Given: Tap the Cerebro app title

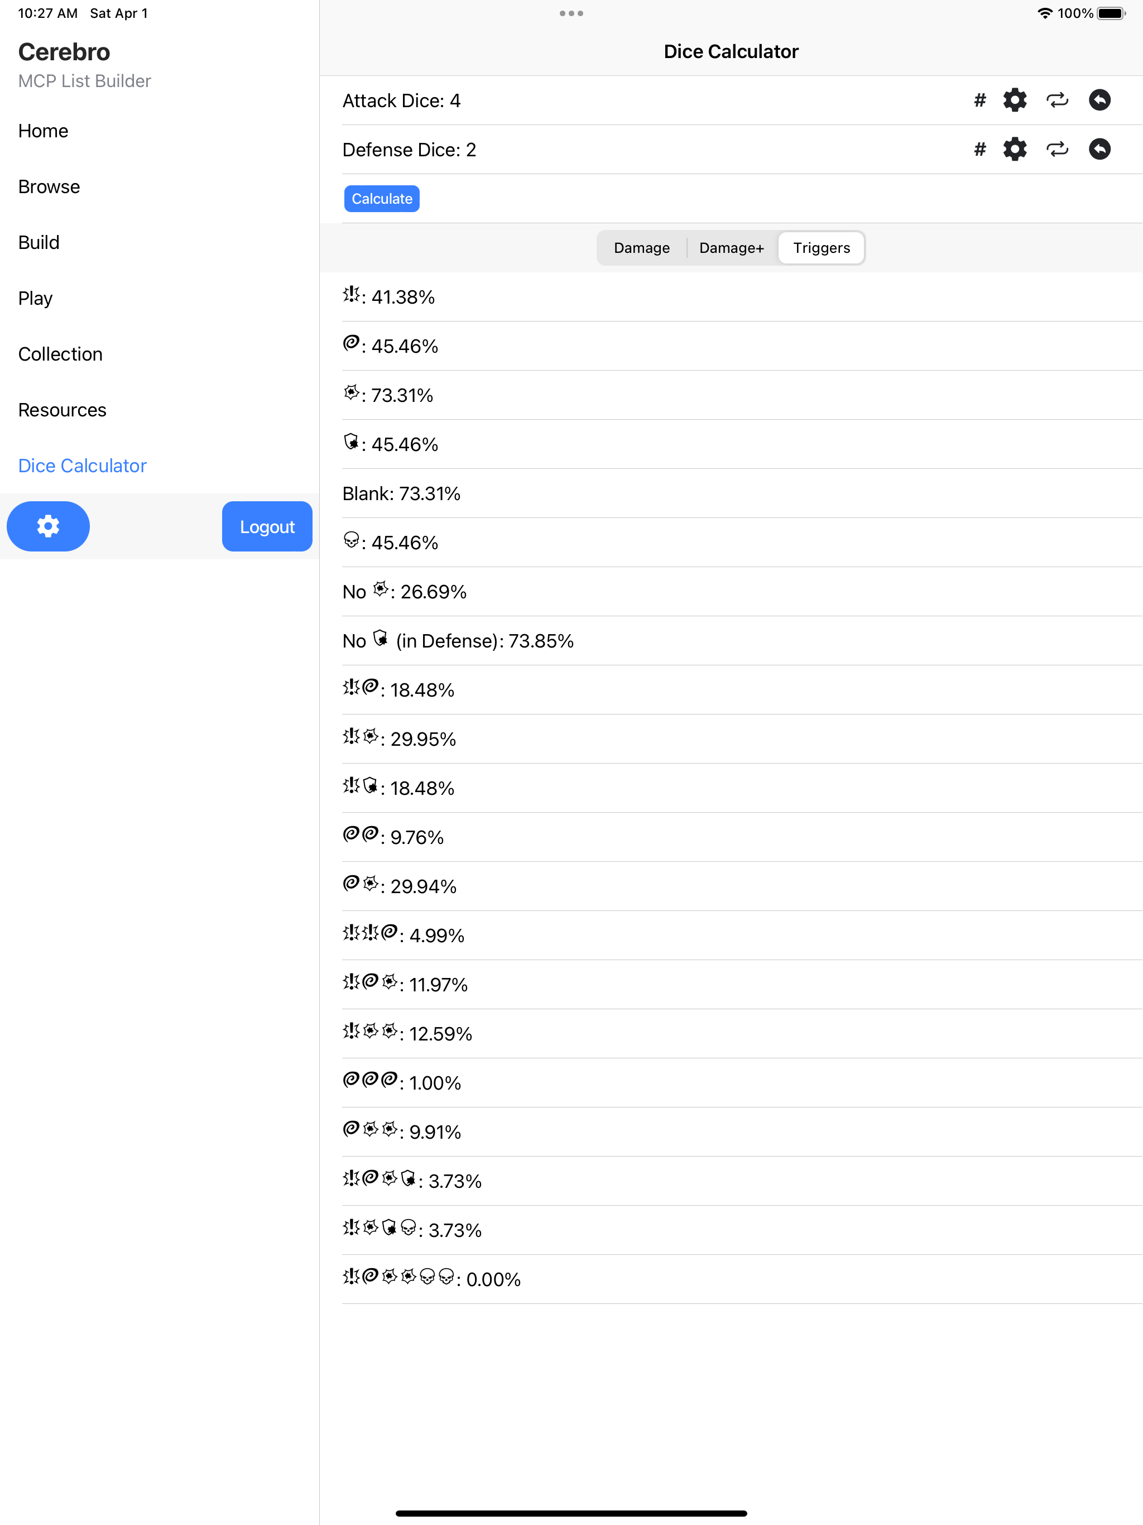Looking at the screenshot, I should [64, 52].
